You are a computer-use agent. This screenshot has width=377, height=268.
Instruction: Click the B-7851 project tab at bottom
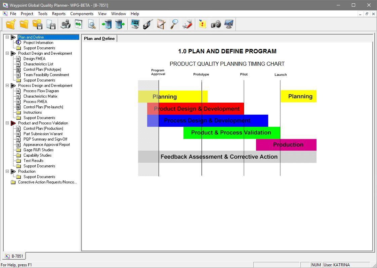(14, 256)
